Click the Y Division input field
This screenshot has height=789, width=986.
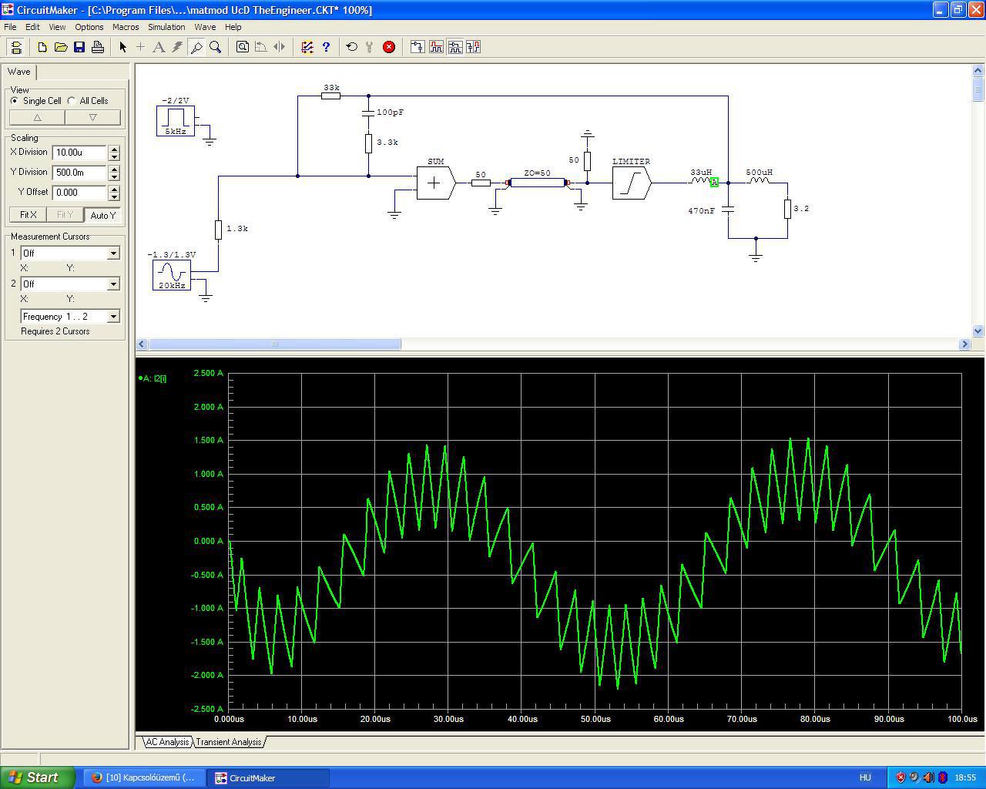pos(80,173)
